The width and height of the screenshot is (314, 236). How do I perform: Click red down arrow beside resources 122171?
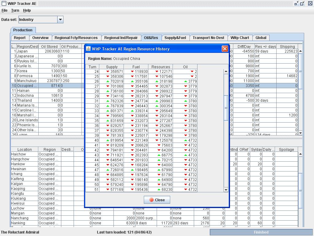point(157,71)
